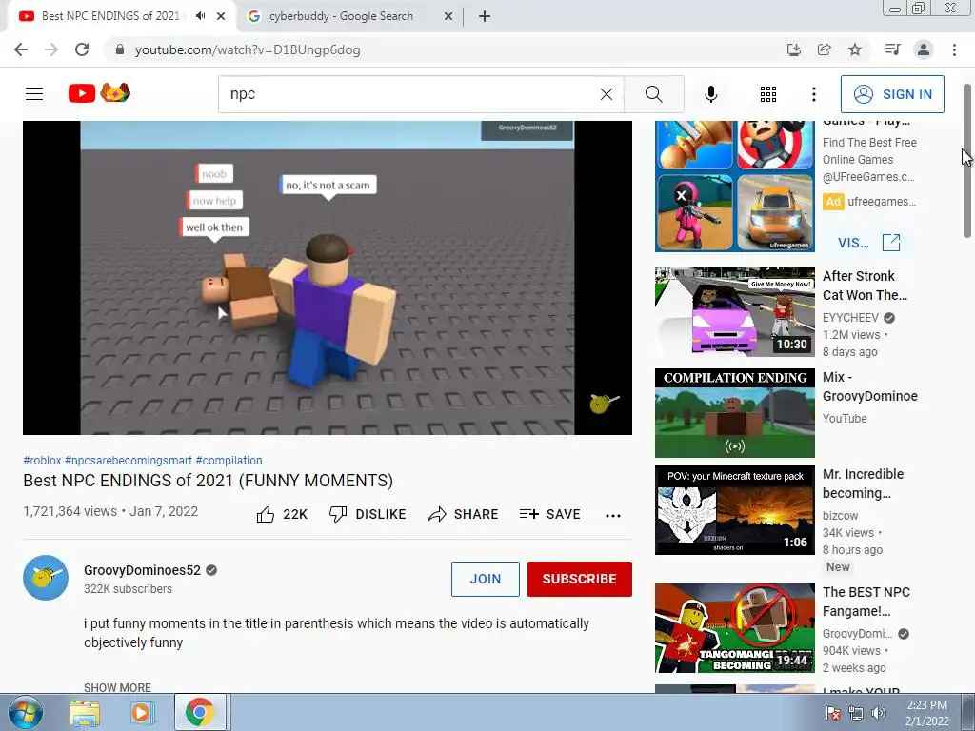Viewport: 975px width, 731px height.
Task: Close the Best NPC ENDINGS tab
Action: pos(221,16)
